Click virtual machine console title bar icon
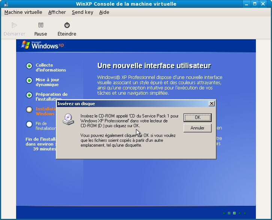 pyautogui.click(x=6, y=4)
